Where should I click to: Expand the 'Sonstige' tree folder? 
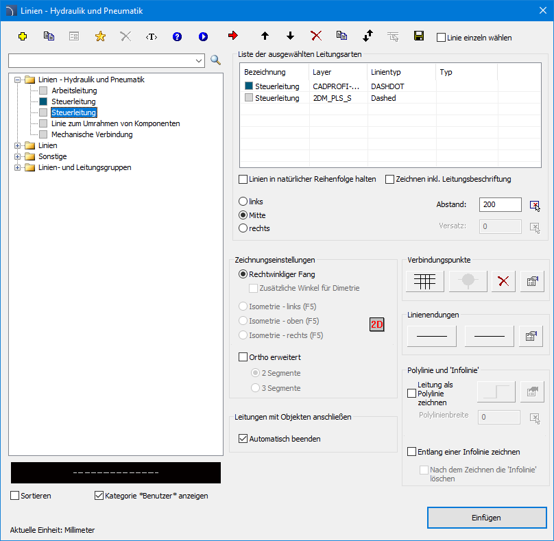[x=18, y=156]
